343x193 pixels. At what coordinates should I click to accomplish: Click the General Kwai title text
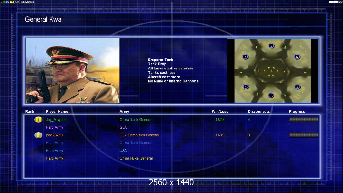[44, 19]
